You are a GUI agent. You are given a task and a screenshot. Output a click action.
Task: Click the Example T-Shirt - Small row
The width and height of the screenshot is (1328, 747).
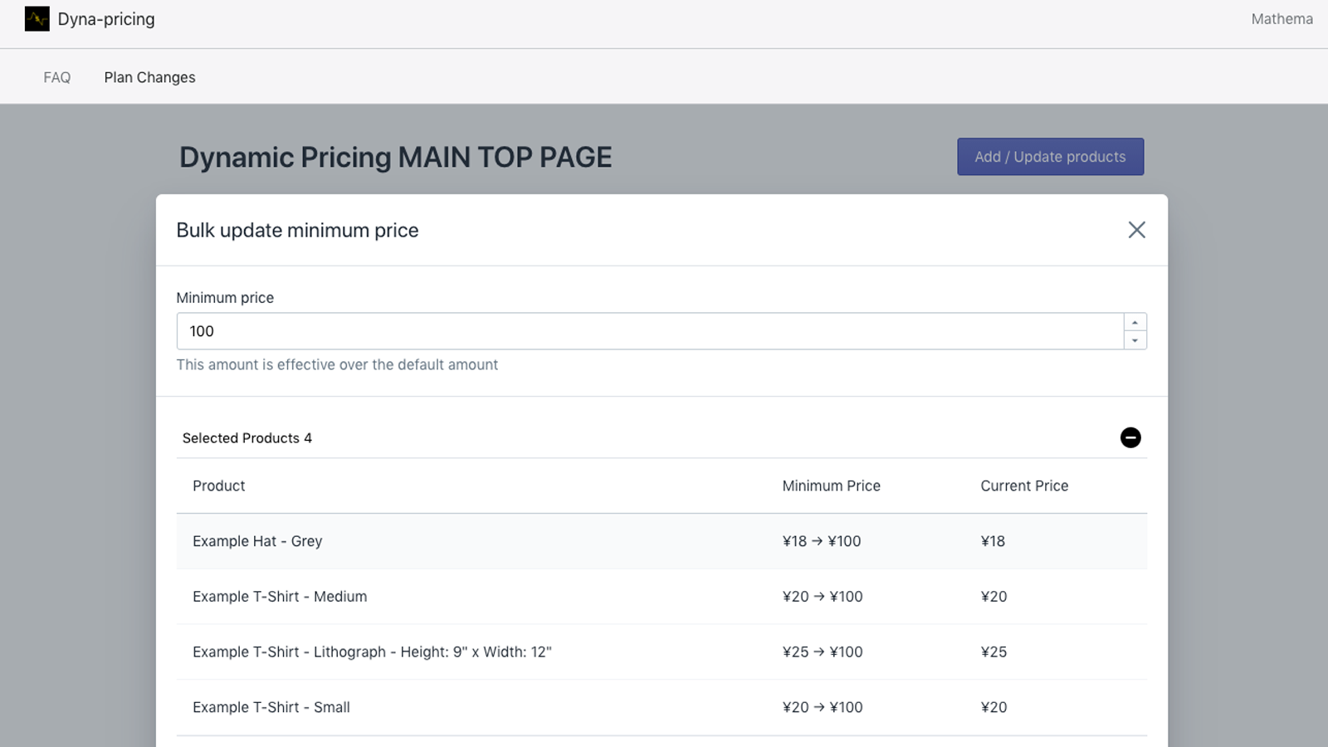coord(271,708)
